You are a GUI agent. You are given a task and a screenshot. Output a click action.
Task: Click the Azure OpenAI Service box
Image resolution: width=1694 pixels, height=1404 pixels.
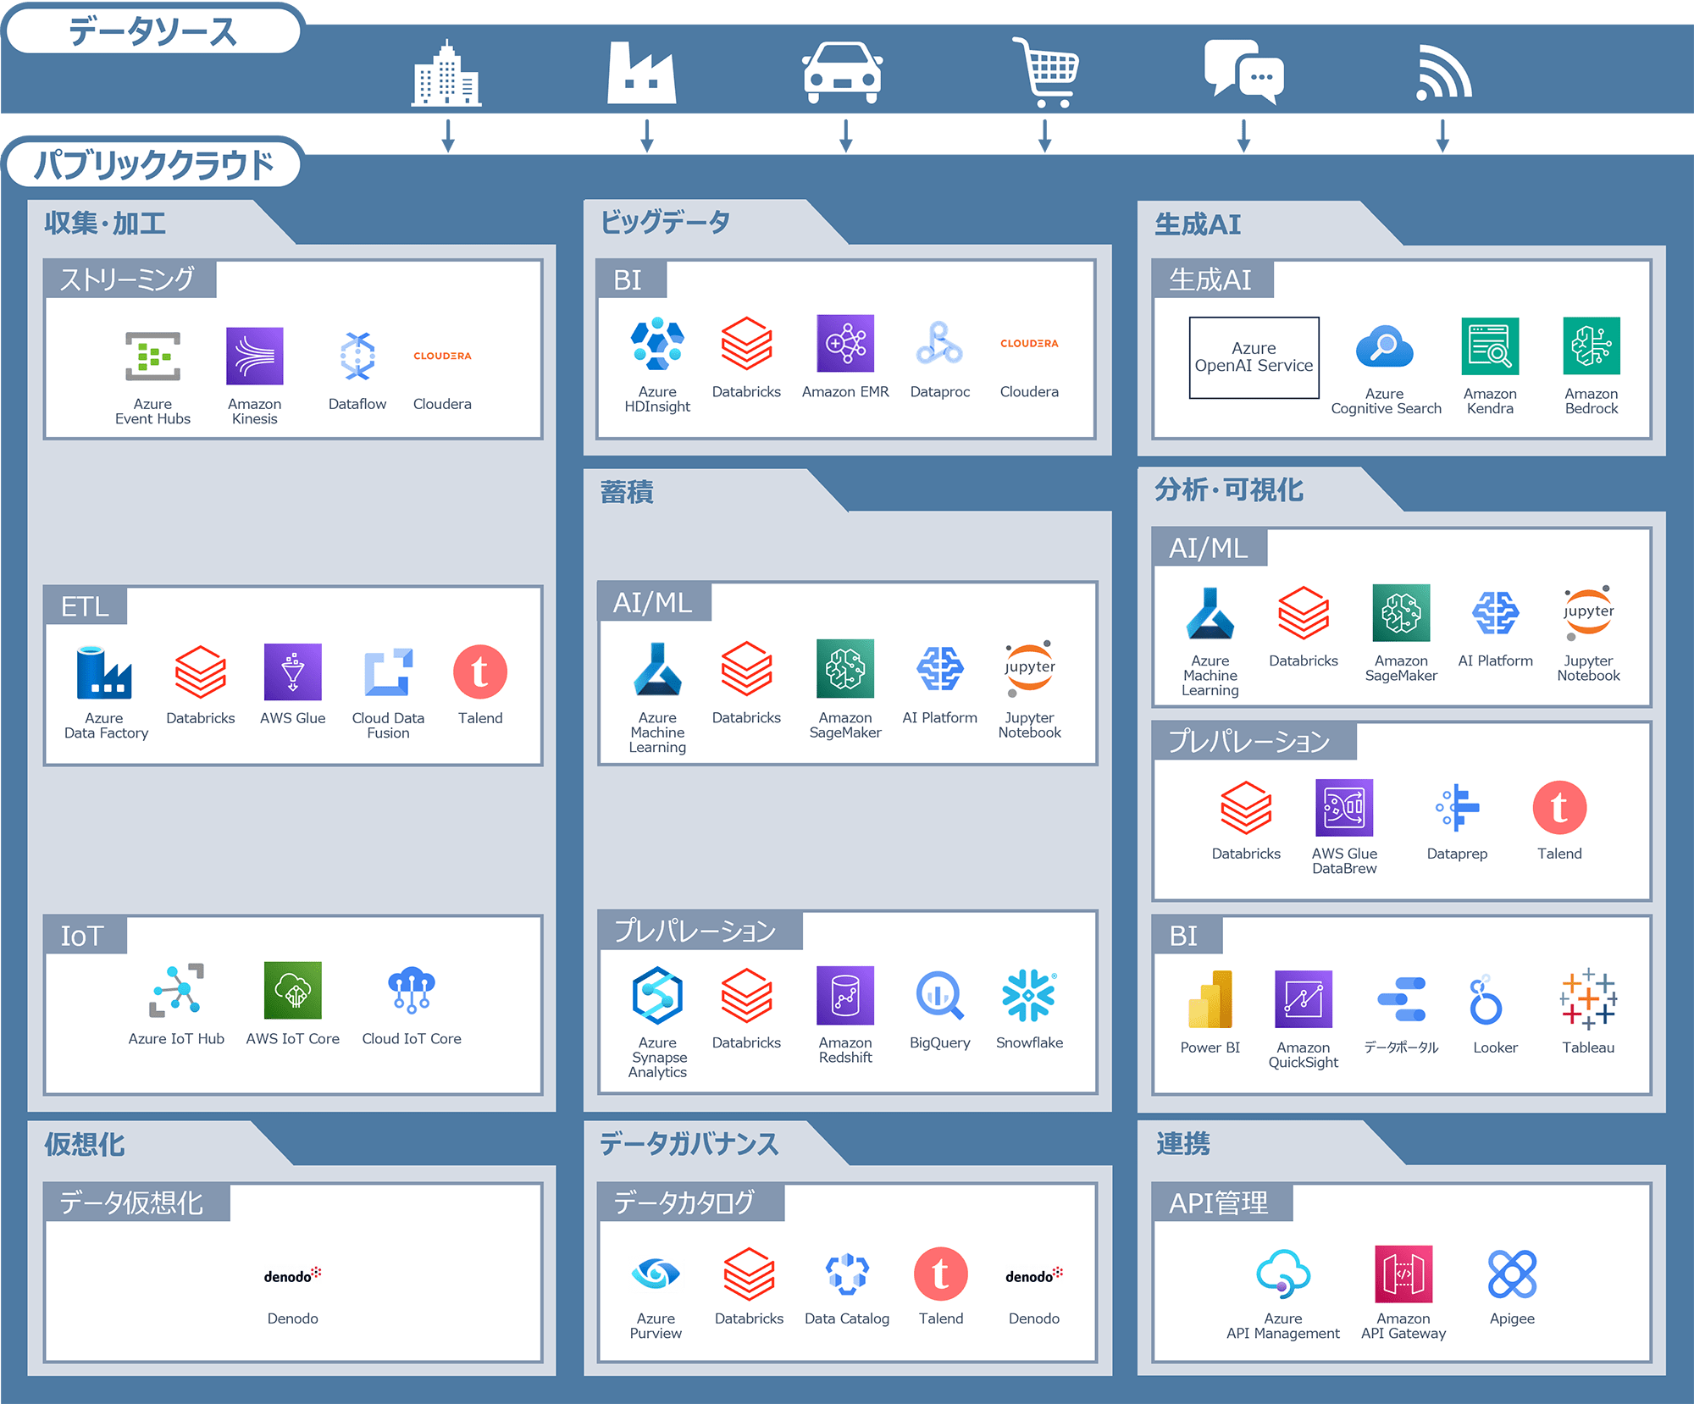(1254, 357)
